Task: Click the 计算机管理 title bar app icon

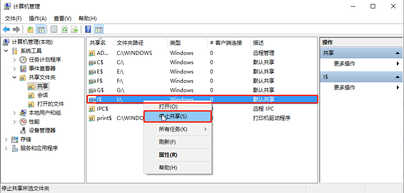Action: 7,7
